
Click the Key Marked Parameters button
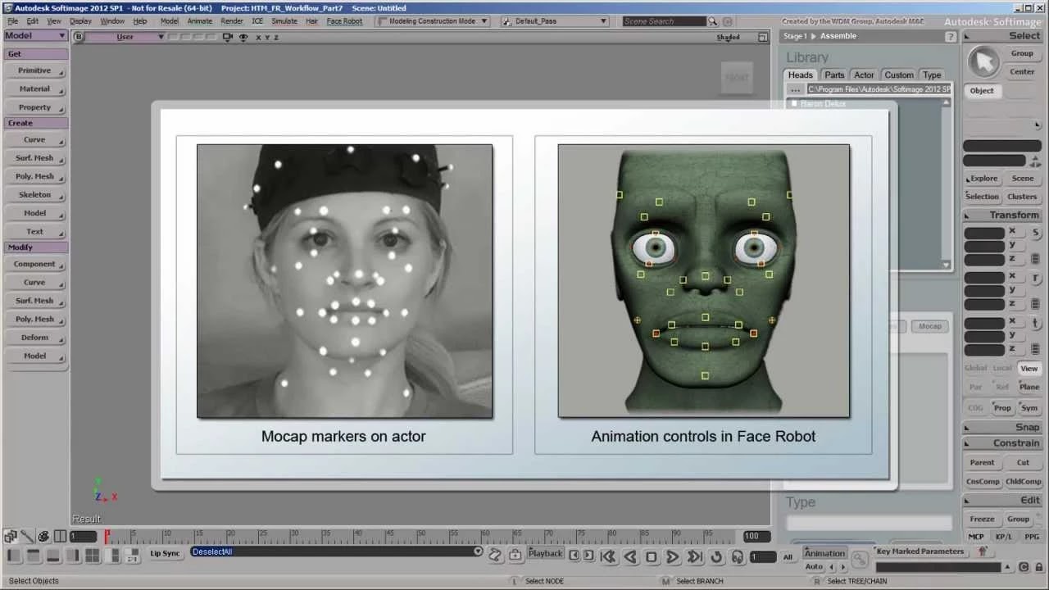(920, 551)
